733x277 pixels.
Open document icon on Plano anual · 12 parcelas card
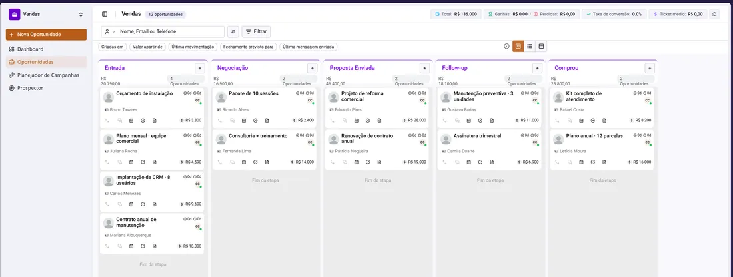click(x=604, y=162)
